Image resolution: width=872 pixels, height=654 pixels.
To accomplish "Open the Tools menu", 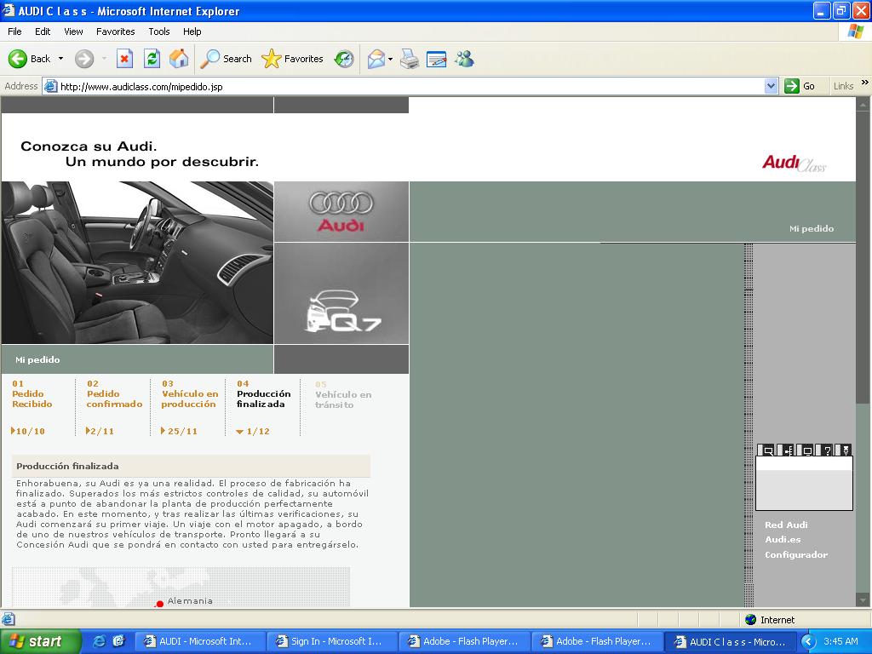I will tap(158, 32).
